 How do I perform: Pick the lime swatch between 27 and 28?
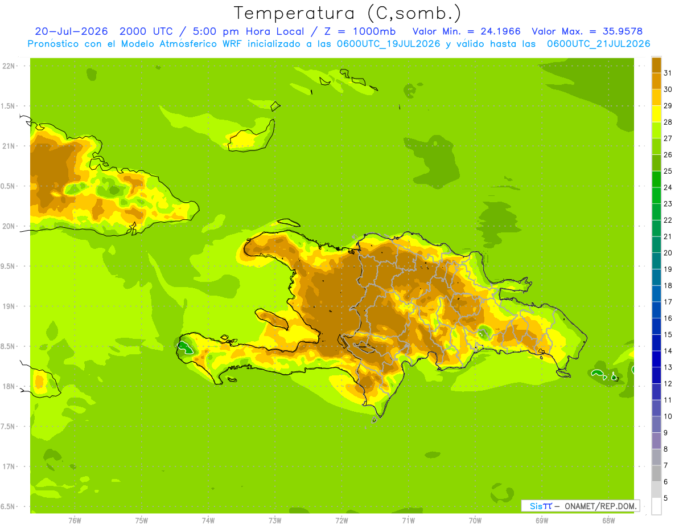656,130
